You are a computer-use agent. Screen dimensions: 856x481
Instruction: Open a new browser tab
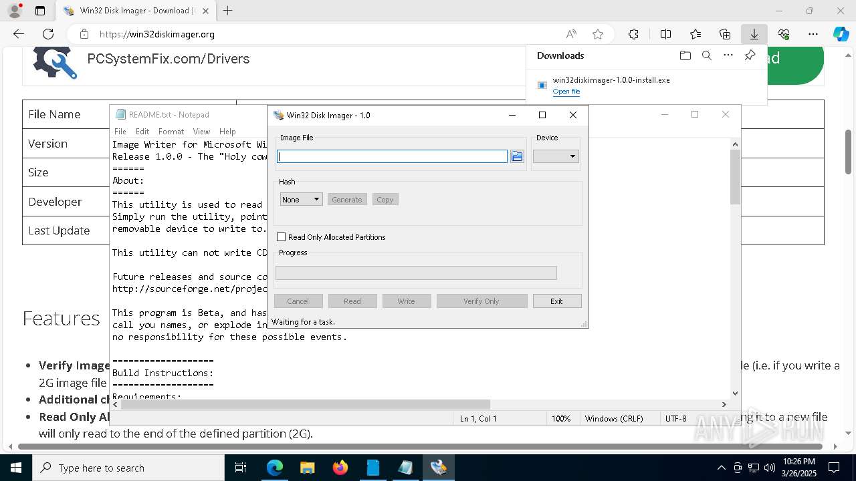[x=228, y=11]
